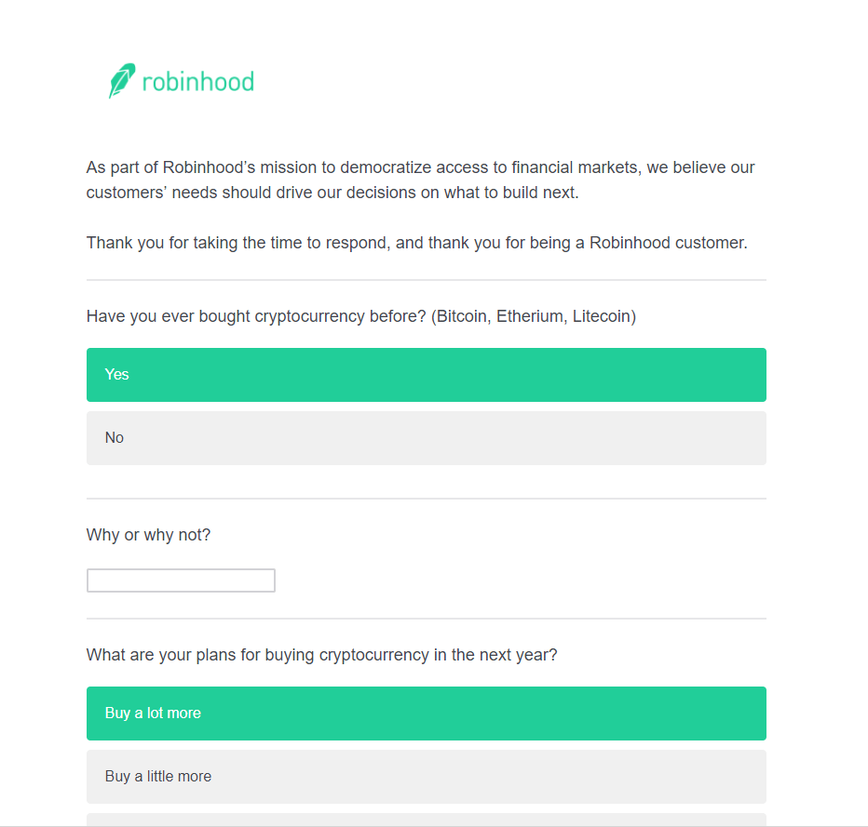
Task: Click the divider line below the text field
Action: 426,619
